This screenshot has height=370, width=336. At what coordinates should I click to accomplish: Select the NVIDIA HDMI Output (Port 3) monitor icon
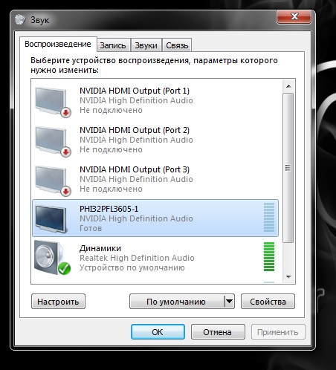pyautogui.click(x=53, y=181)
